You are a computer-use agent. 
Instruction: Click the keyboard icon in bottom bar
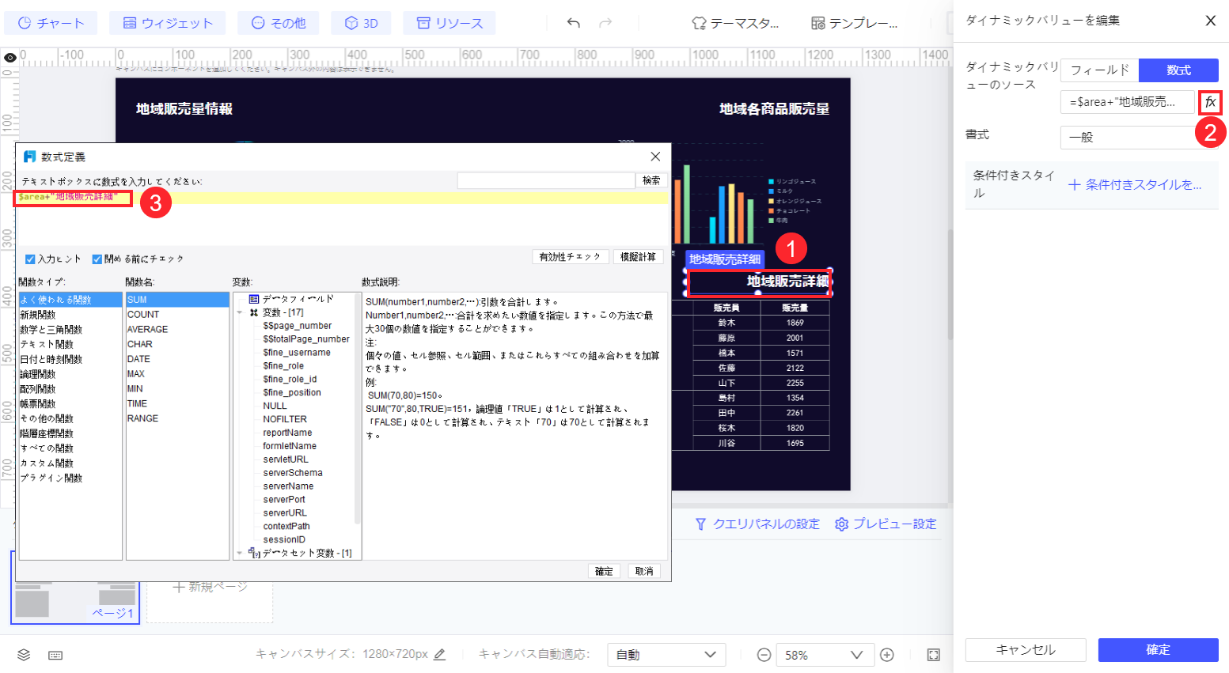(55, 655)
